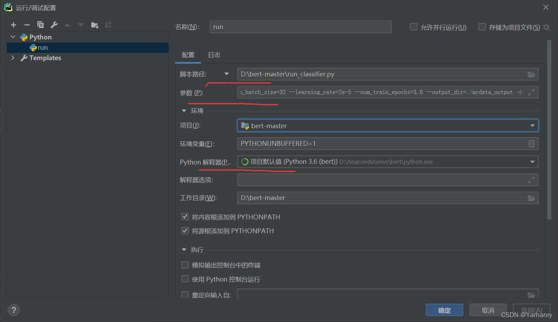Uncheck 将源根添加到 PYTHONPATH
This screenshot has height=322, width=558.
[x=185, y=231]
